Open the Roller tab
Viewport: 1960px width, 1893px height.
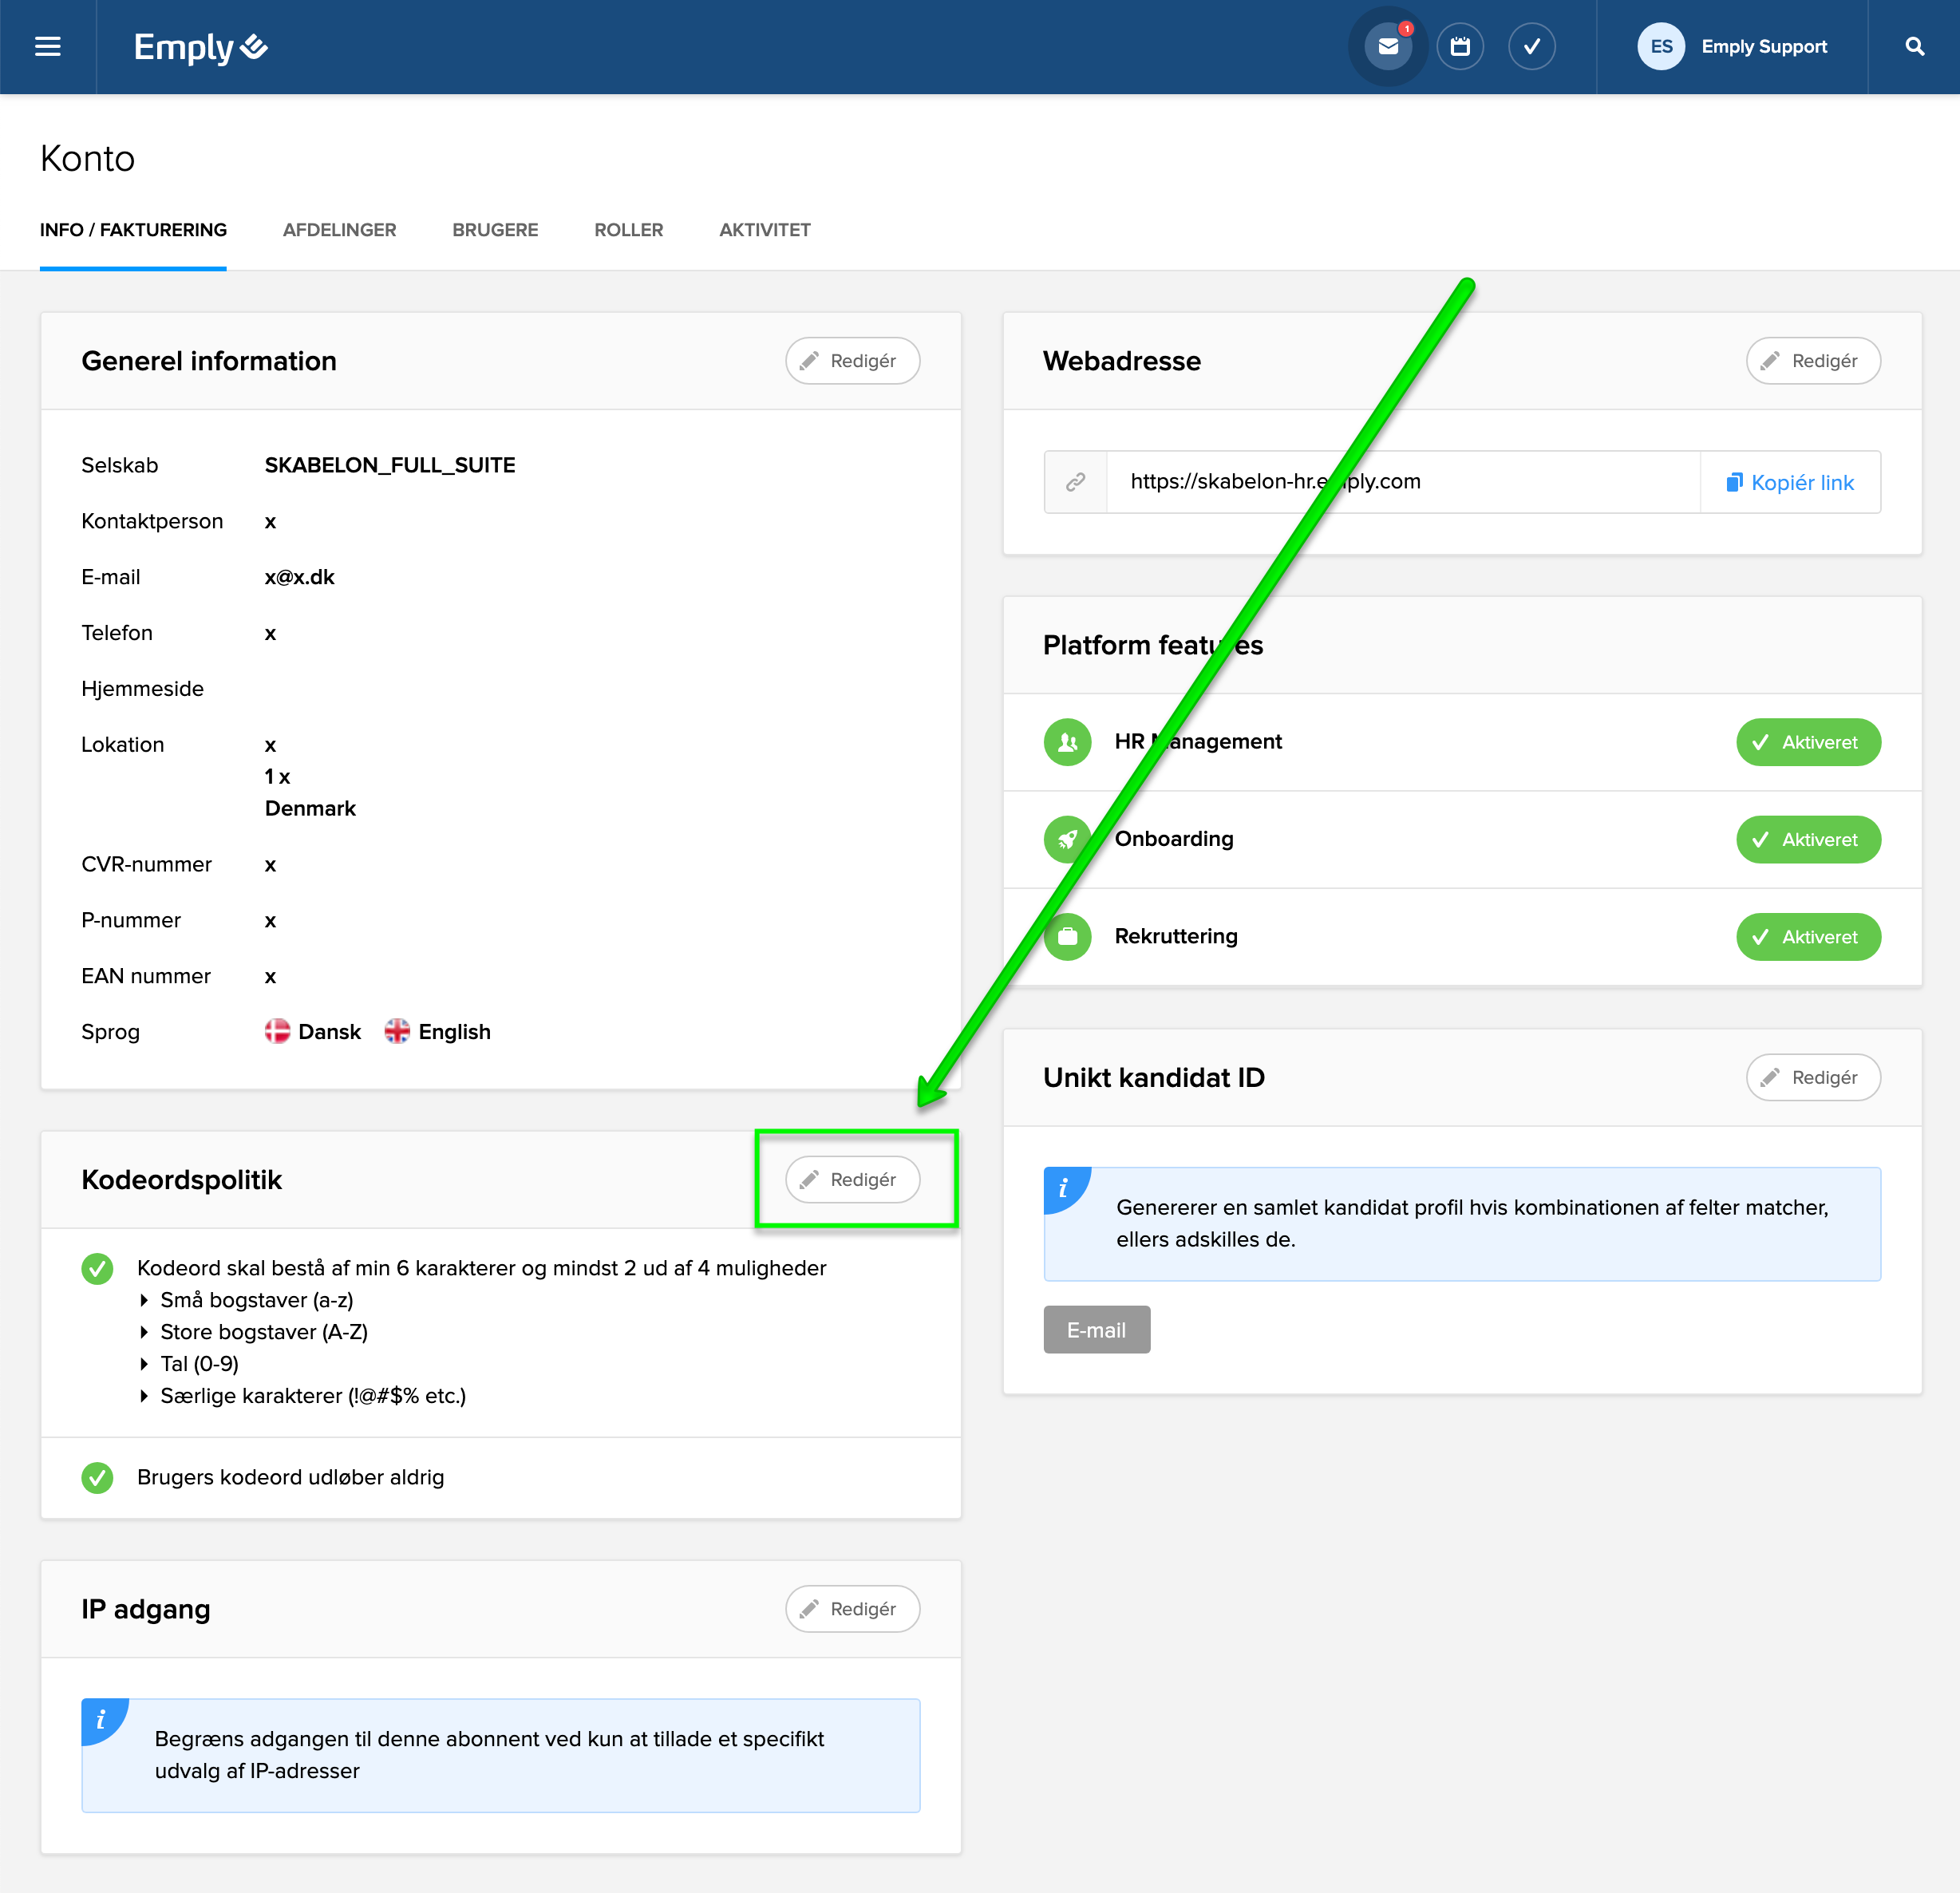(628, 230)
